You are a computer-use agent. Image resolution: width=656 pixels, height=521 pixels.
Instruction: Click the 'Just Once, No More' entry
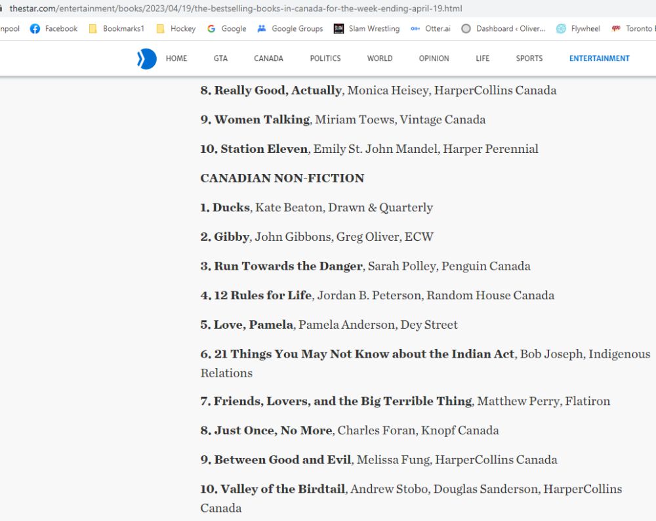point(350,430)
